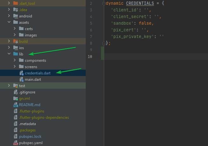Click the .flutter-plugins-dependencies file icon
The height and width of the screenshot is (146, 208).
pos(16,117)
